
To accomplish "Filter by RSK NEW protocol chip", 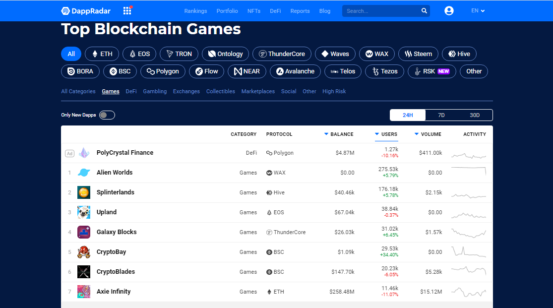I will pyautogui.click(x=431, y=71).
